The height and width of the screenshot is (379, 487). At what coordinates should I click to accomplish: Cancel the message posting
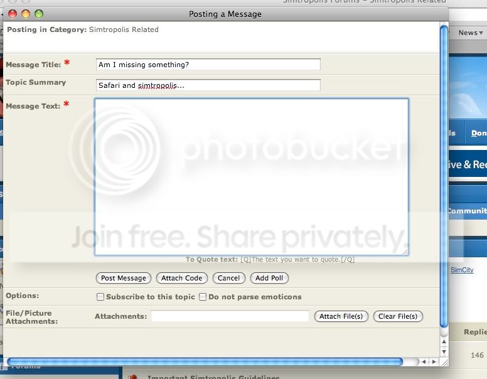[228, 278]
